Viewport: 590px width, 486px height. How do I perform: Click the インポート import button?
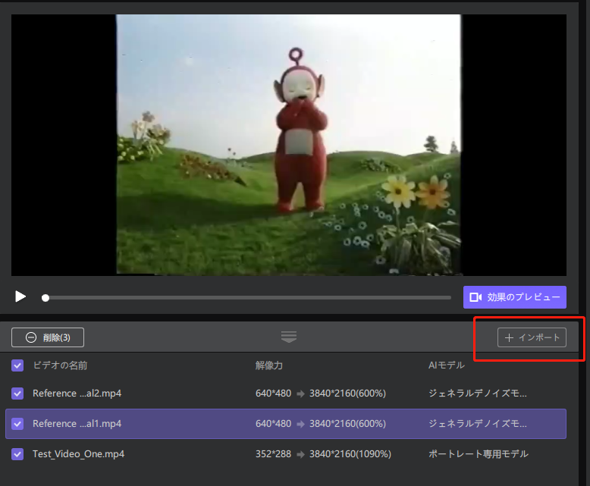click(x=532, y=337)
